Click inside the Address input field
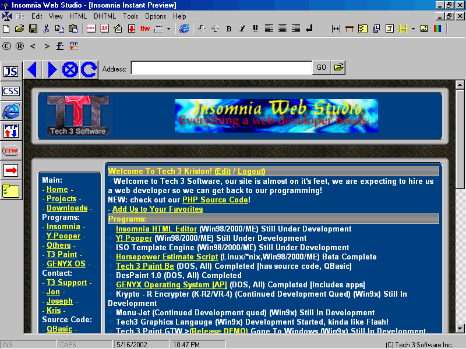The width and height of the screenshot is (466, 349). click(x=221, y=69)
